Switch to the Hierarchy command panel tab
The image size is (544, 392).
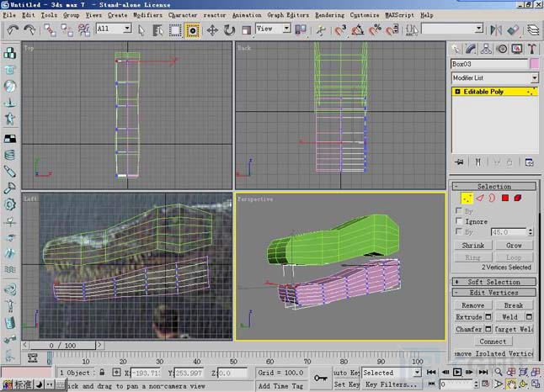click(486, 50)
